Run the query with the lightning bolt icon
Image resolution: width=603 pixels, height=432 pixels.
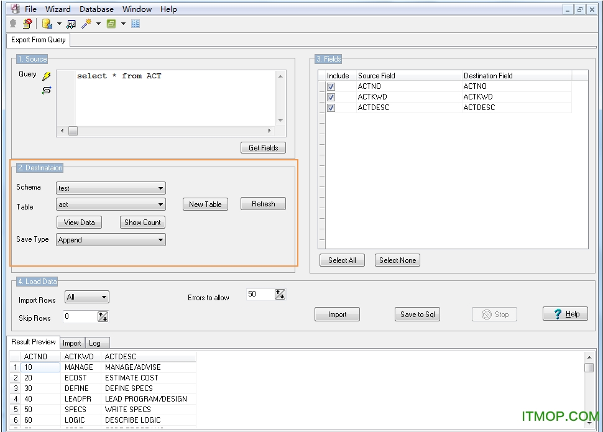(x=46, y=76)
